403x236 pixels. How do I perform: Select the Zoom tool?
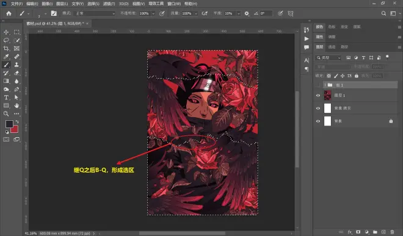6,114
